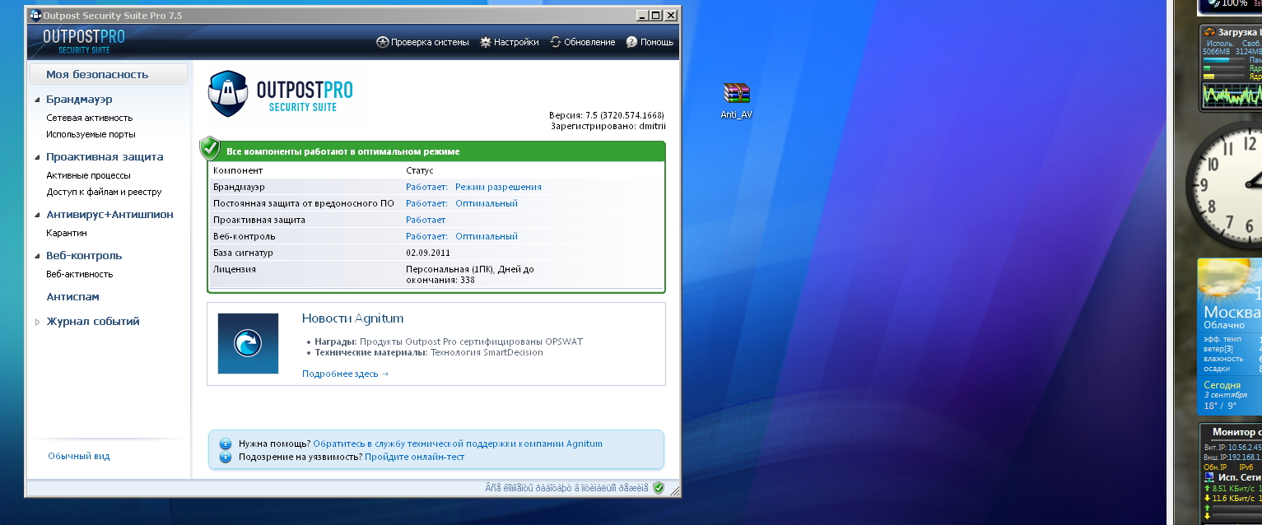
Task: Open Помощь help menu
Action: [x=650, y=42]
